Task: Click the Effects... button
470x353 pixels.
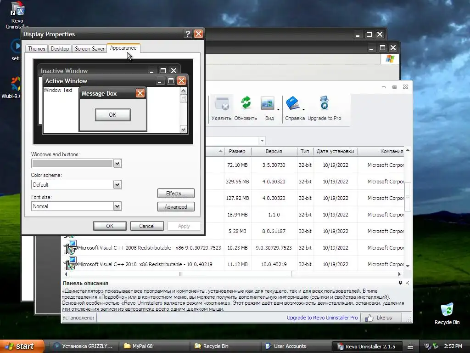Action: pos(176,194)
